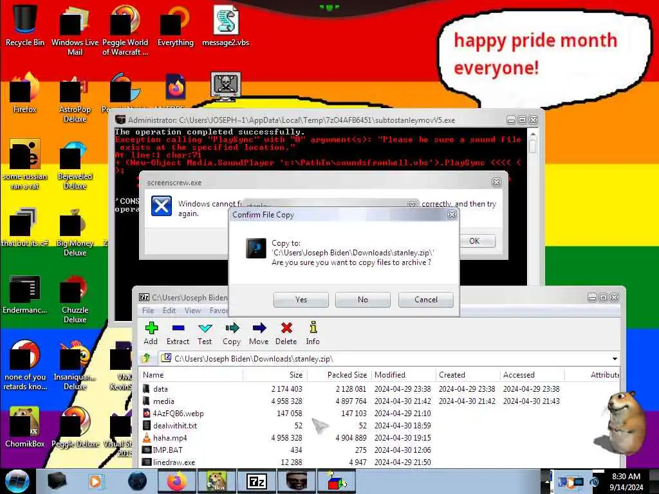Viewport: 659px width, 494px height.
Task: Click the Move toolbar icon
Action: point(259,334)
